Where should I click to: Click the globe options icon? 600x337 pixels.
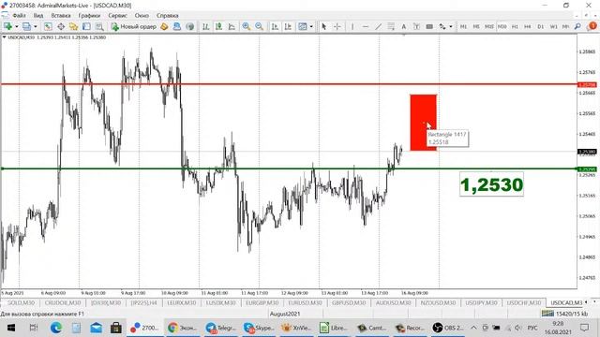tap(189, 26)
